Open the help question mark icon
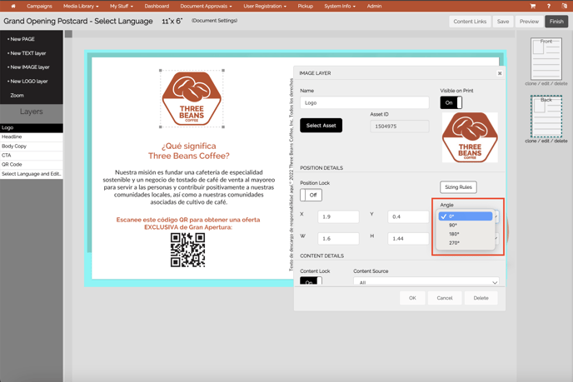This screenshot has height=382, width=573. pyautogui.click(x=549, y=6)
